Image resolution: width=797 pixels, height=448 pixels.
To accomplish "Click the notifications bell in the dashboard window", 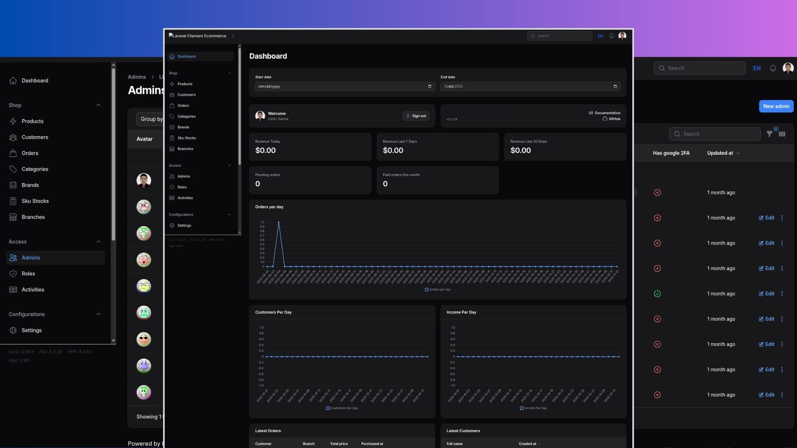I will 611,36.
